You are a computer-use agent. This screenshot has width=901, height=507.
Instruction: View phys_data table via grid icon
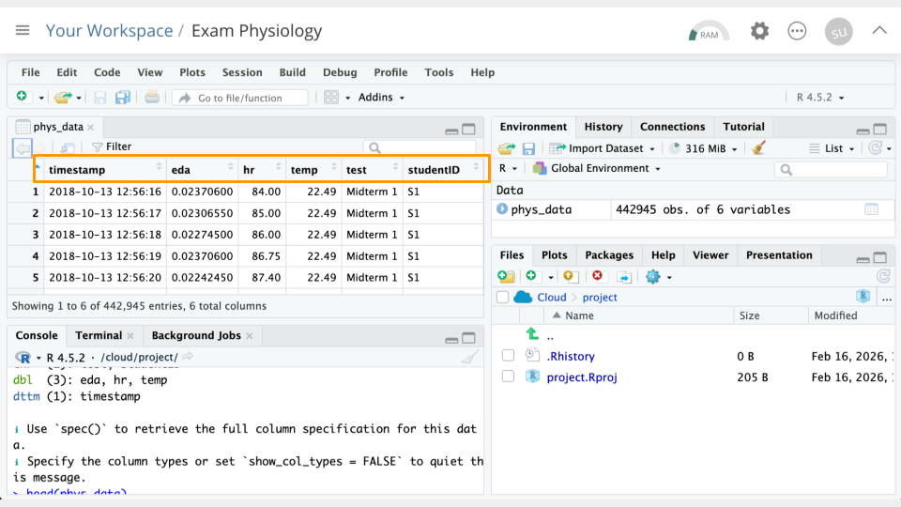(x=871, y=209)
